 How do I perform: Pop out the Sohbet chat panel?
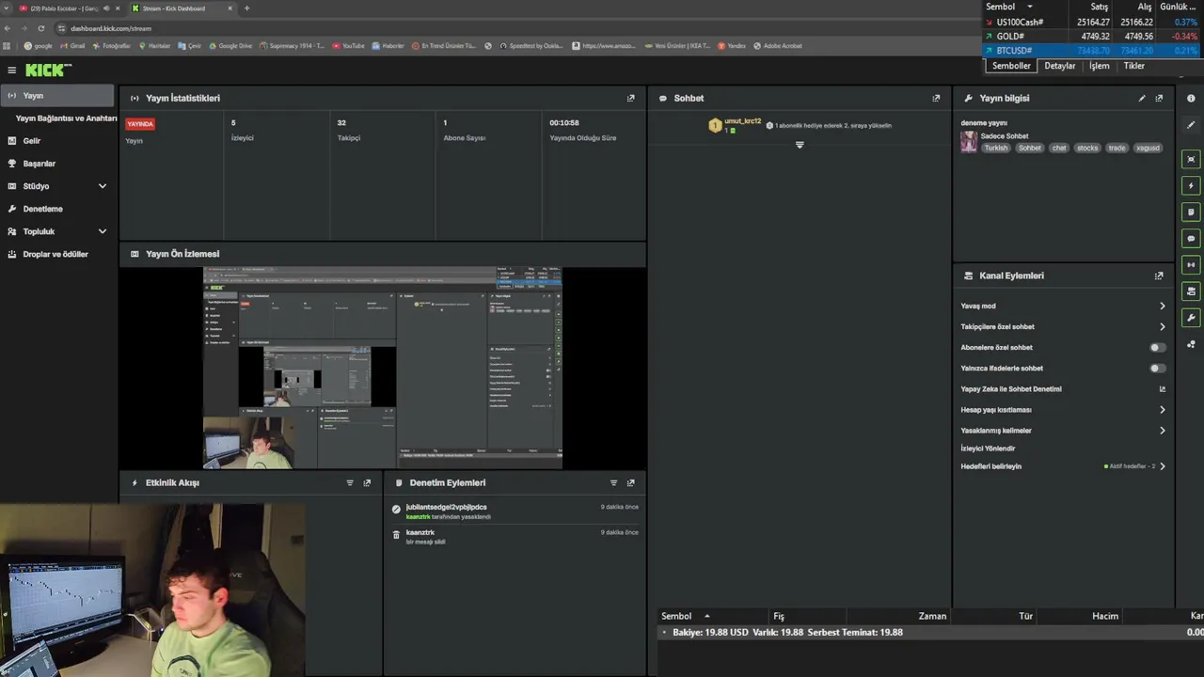pos(936,98)
